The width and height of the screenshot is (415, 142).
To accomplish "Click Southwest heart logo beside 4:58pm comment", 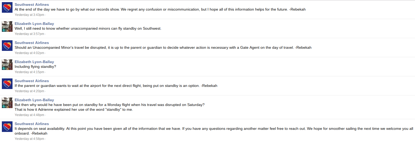I will (x=7, y=127).
